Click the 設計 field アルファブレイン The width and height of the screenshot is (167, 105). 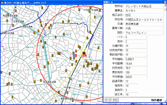click(x=144, y=33)
